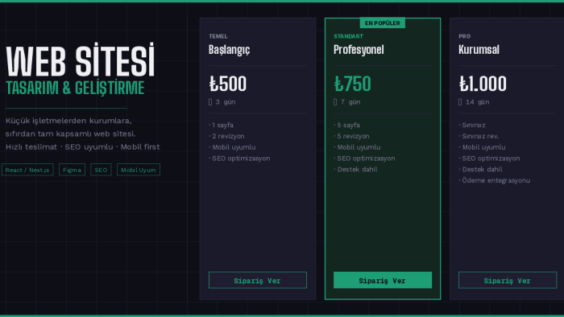The height and width of the screenshot is (317, 564).
Task: Click the TASARIM & GELİŞTİRME subtitle
Action: point(75,88)
